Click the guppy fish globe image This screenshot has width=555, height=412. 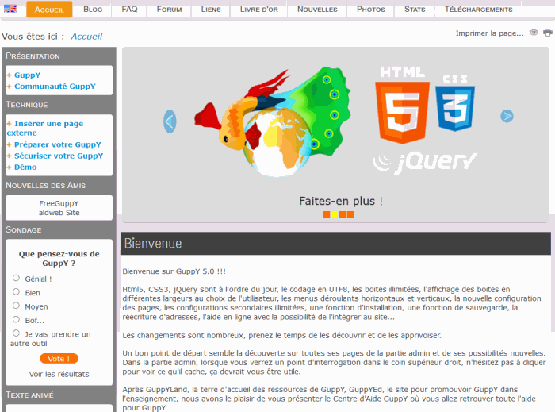[x=273, y=121]
